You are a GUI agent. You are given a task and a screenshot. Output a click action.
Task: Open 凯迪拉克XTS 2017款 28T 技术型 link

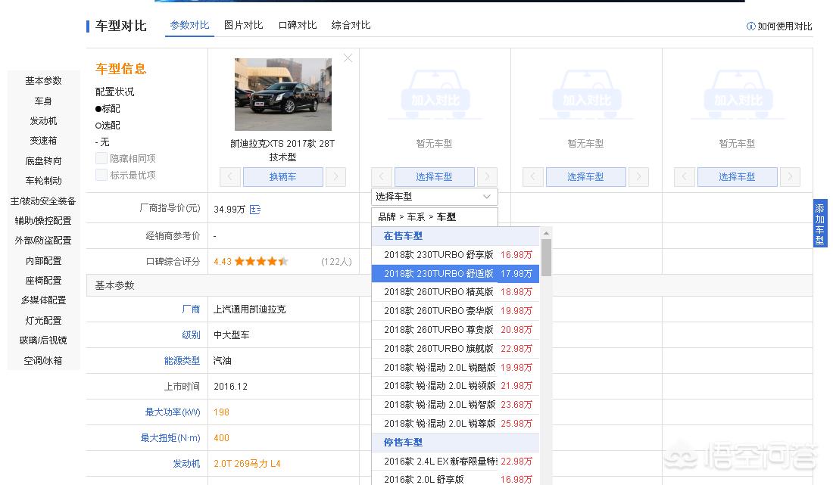[x=282, y=150]
